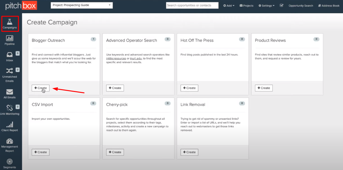343x170 pixels.
Task: Create a Link Removal campaign
Action: [189, 152]
